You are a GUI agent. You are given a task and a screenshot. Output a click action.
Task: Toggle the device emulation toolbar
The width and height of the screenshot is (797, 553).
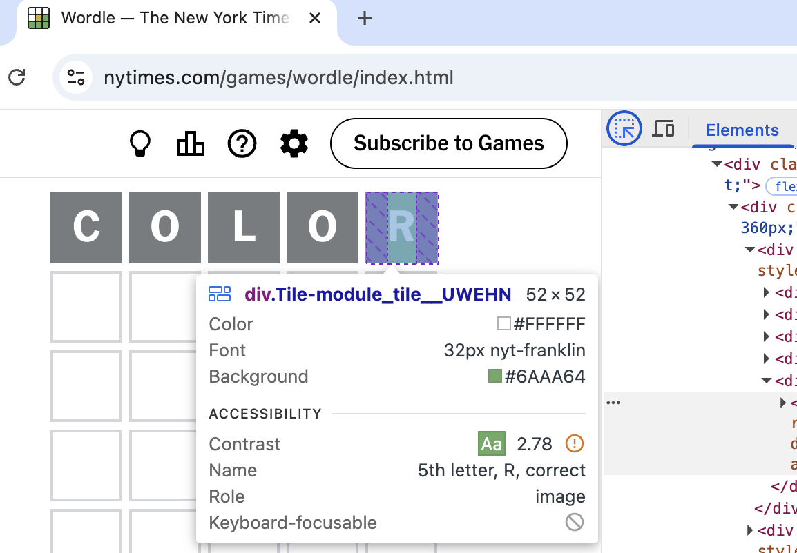tap(663, 128)
